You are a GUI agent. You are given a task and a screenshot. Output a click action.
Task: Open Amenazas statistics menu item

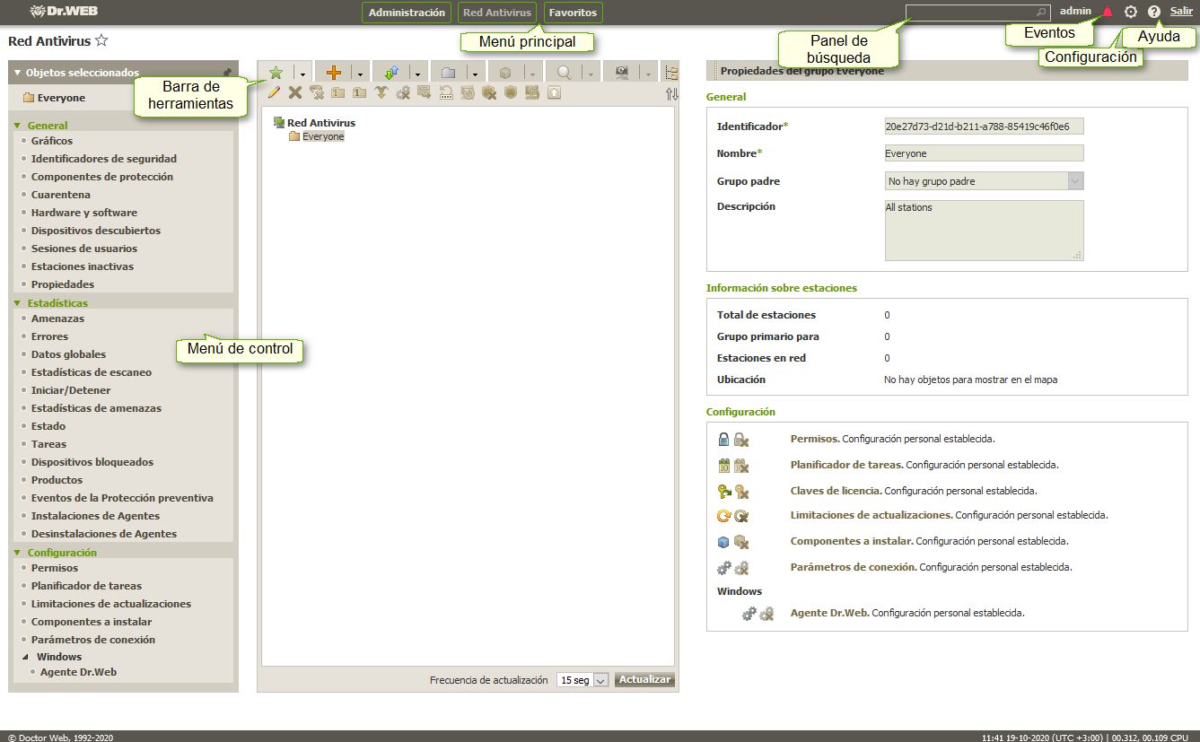(x=57, y=319)
